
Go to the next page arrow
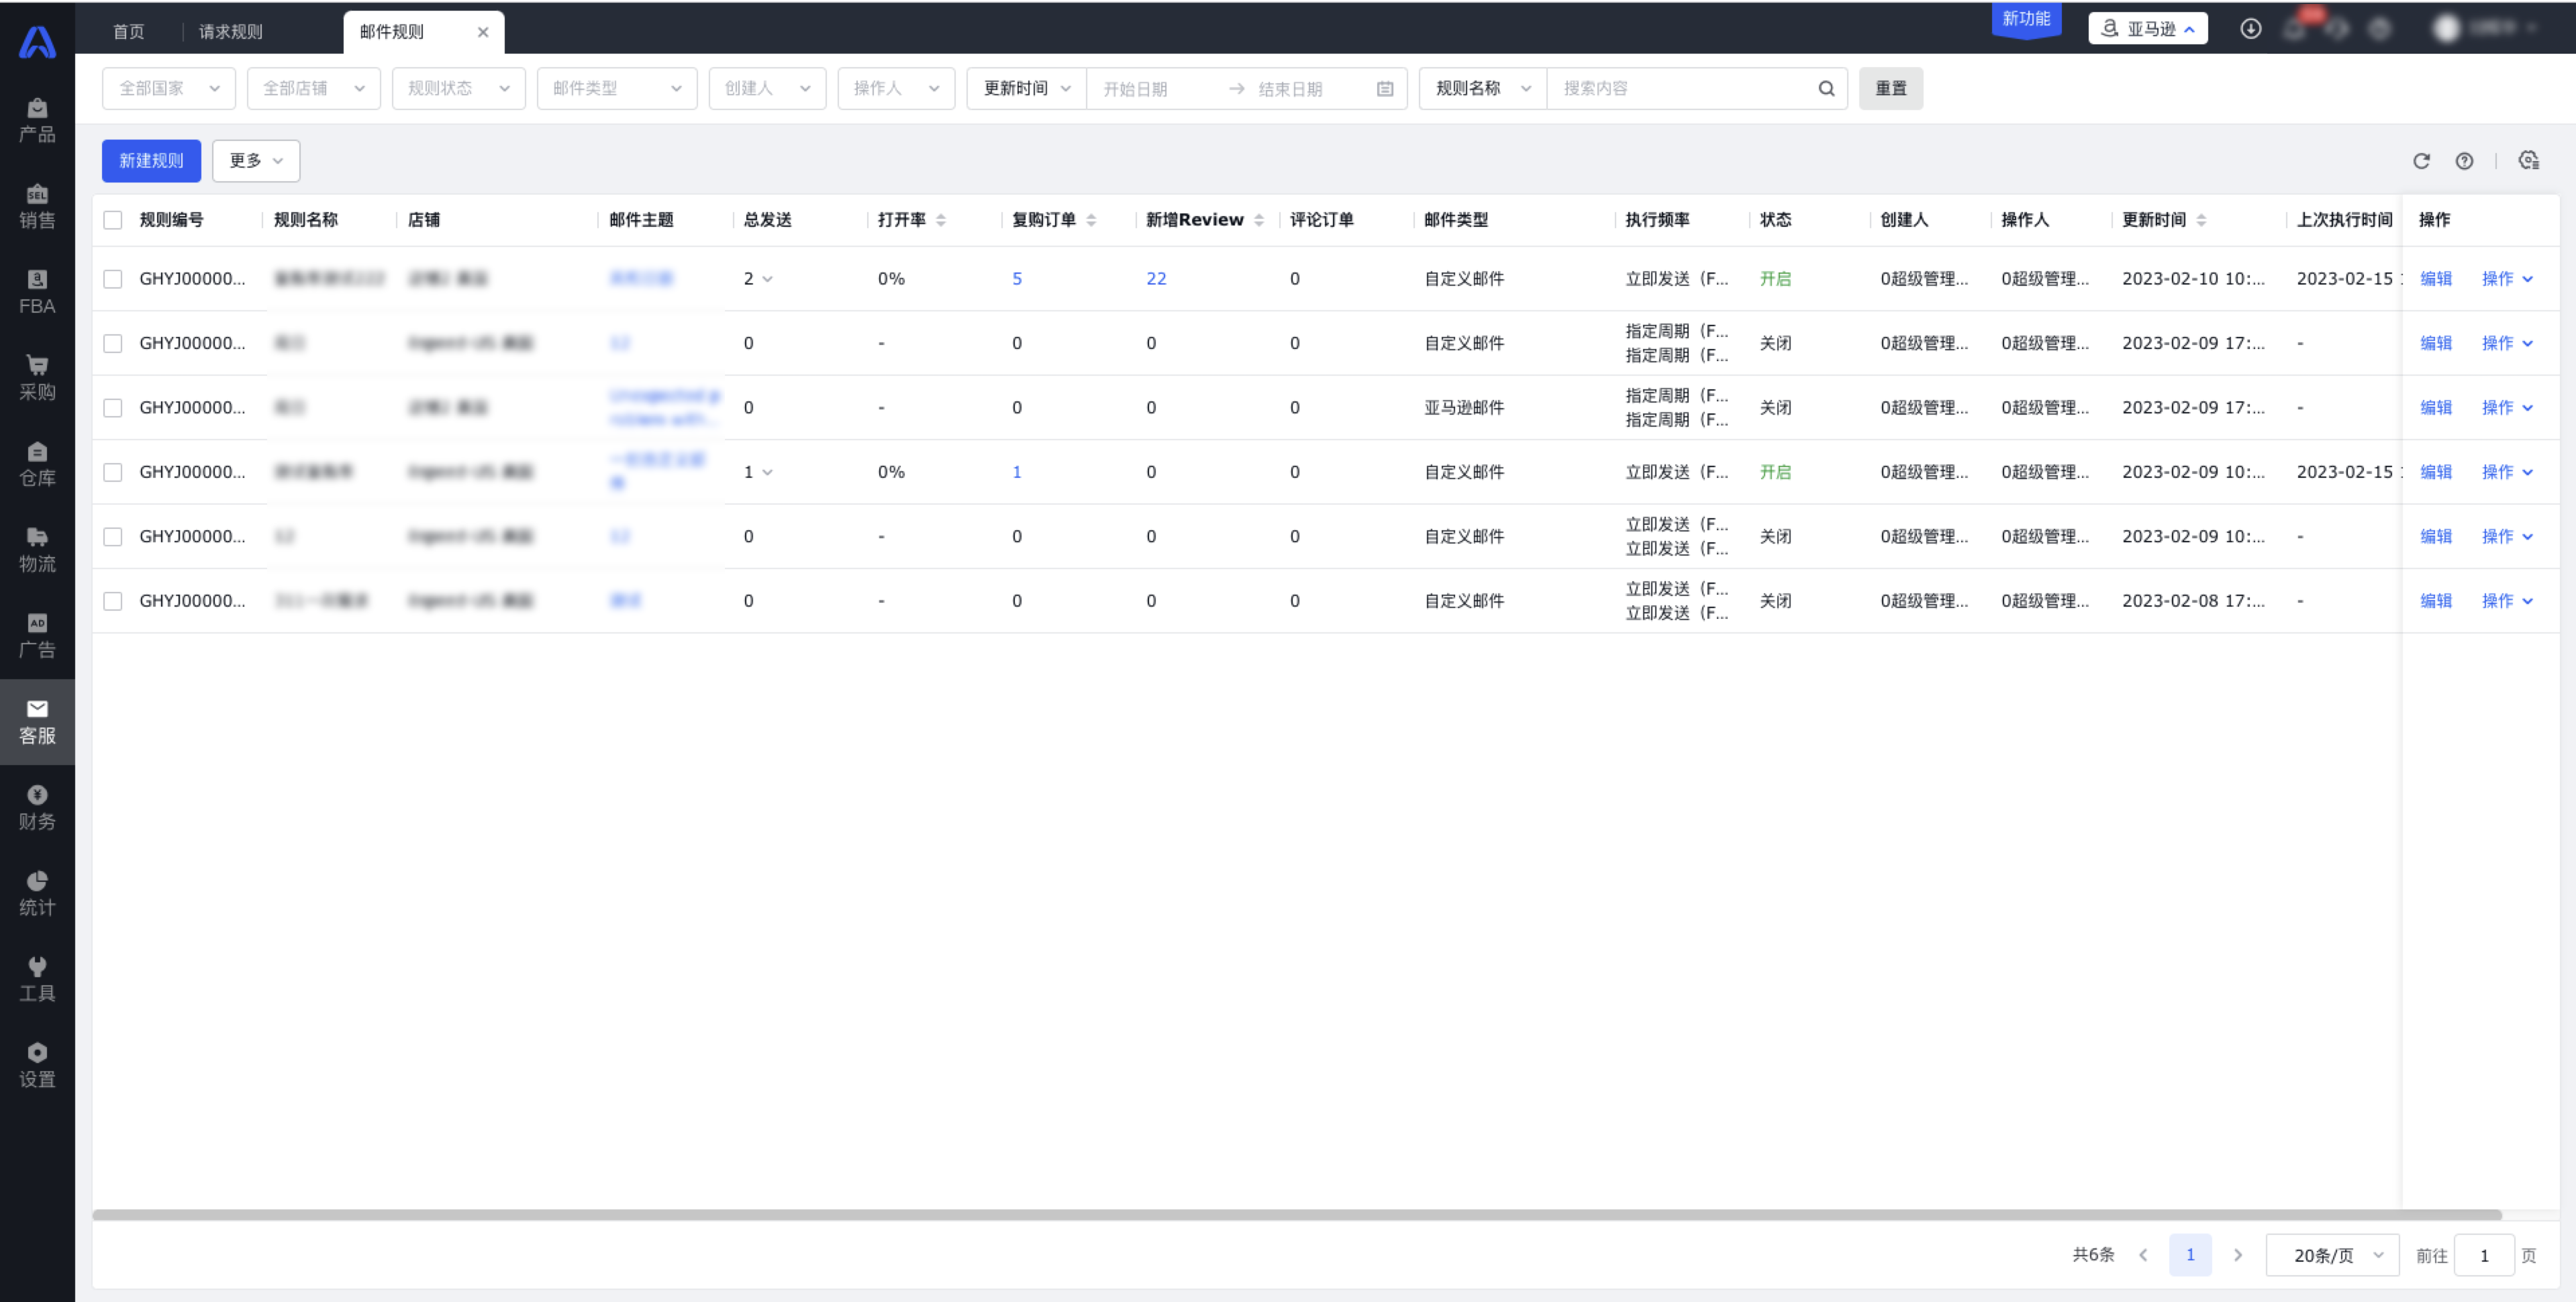pos(2237,1255)
